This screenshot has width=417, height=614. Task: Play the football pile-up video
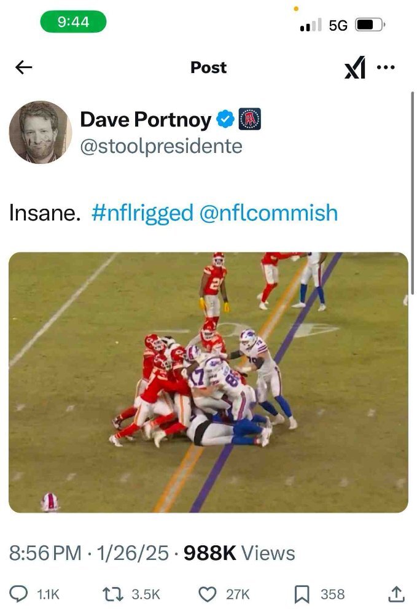coord(208,382)
